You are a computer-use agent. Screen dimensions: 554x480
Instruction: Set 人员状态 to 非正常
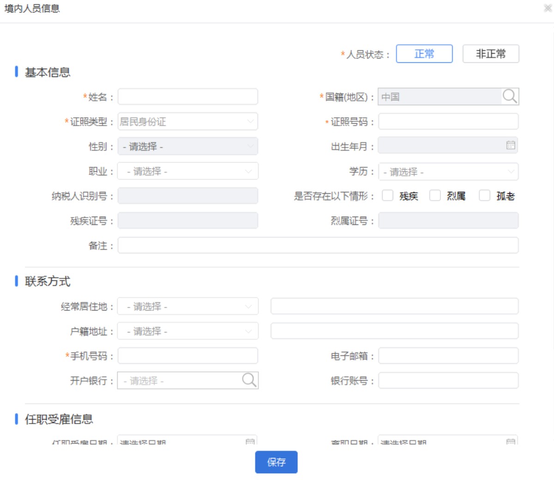point(491,54)
